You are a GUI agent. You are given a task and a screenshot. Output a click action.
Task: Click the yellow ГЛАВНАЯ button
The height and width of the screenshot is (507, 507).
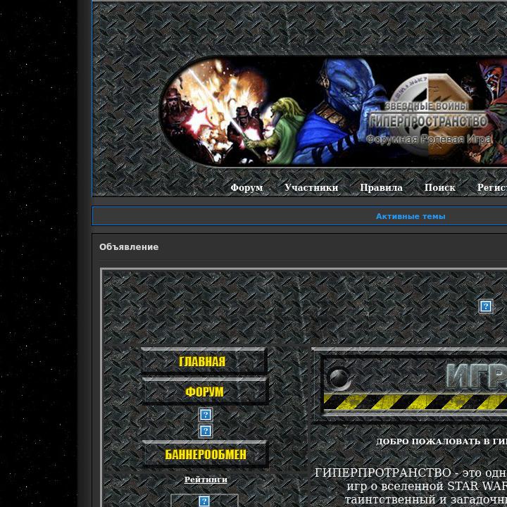204,361
